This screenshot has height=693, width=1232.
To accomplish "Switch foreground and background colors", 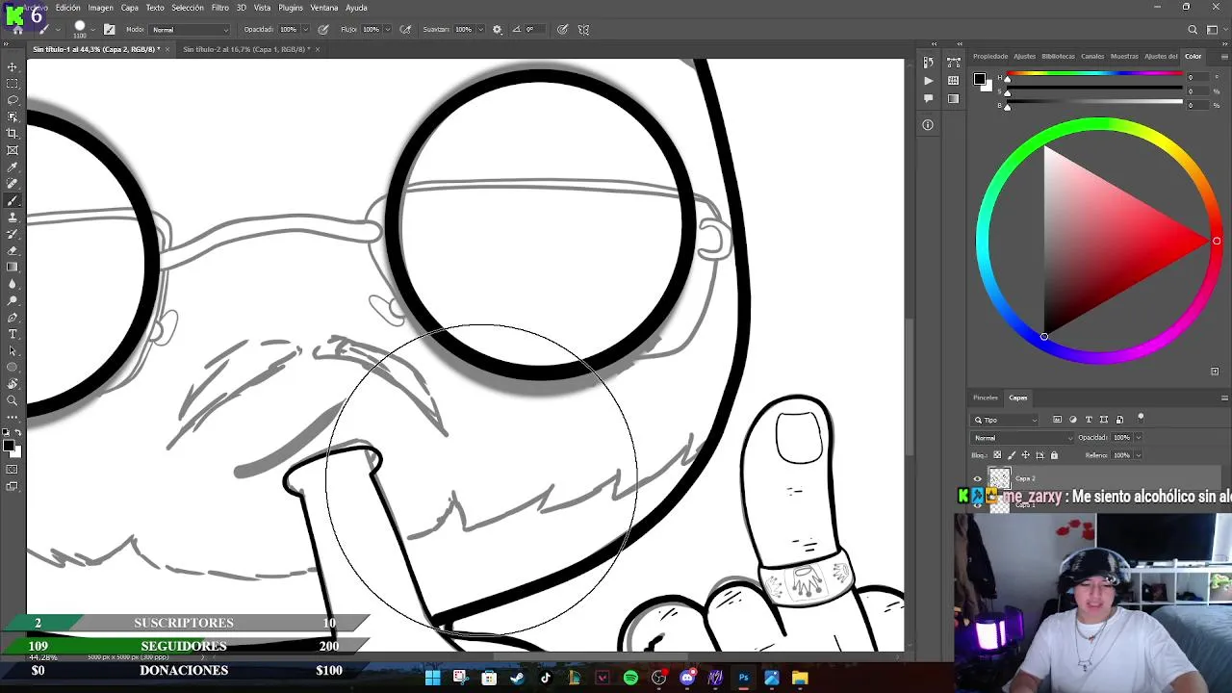I will tap(18, 433).
